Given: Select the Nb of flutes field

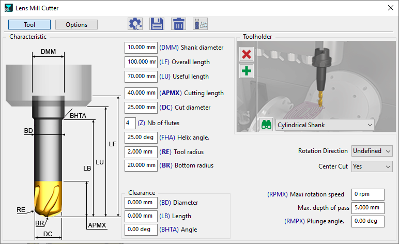Looking at the screenshot, I should tap(130, 123).
